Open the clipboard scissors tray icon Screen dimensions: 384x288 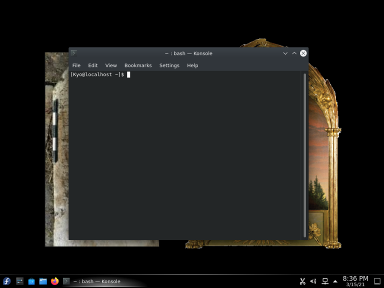[302, 281]
